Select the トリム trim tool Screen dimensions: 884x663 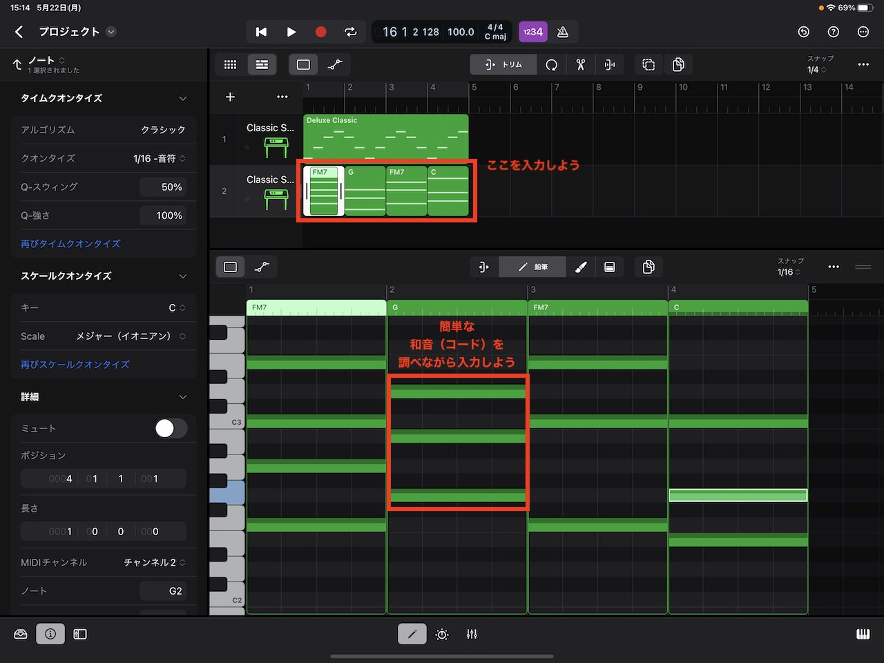(503, 64)
